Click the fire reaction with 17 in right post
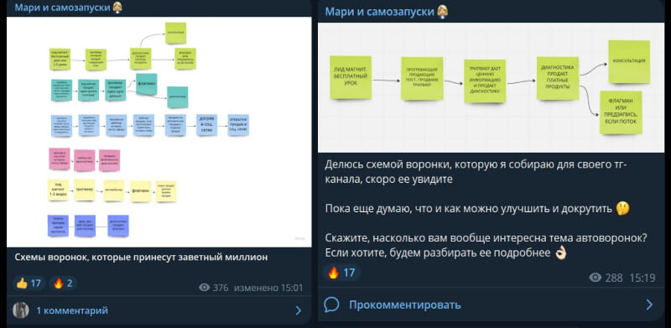Screen dimensions: 671x328 (341, 273)
